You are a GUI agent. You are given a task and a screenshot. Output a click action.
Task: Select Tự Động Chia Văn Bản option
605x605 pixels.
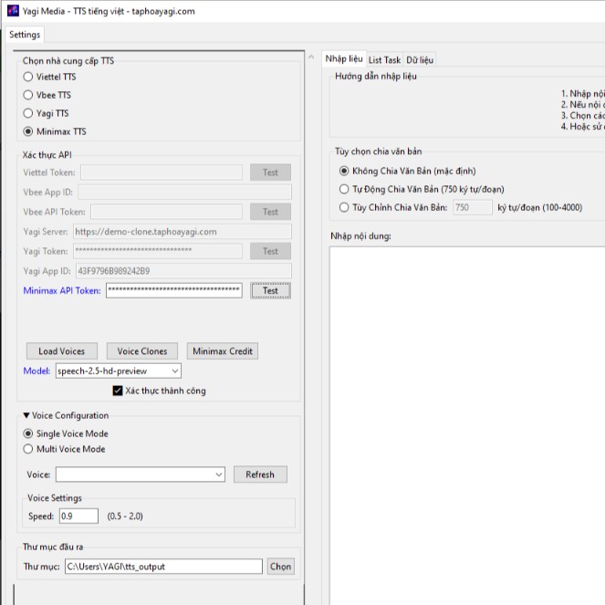click(x=344, y=189)
